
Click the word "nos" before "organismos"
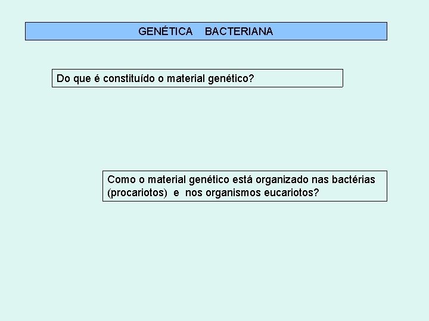point(194,193)
